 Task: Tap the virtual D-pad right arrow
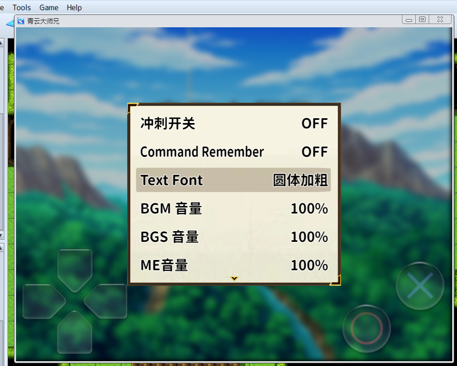pyautogui.click(x=105, y=301)
